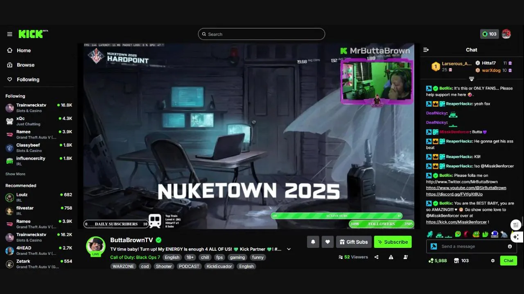
Task: Click the sparkle icon beside the emote row
Action: 516,236
